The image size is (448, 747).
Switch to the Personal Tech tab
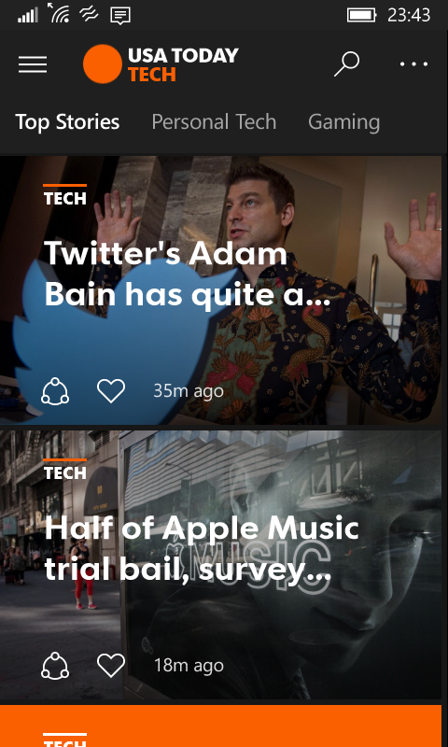pyautogui.click(x=214, y=122)
